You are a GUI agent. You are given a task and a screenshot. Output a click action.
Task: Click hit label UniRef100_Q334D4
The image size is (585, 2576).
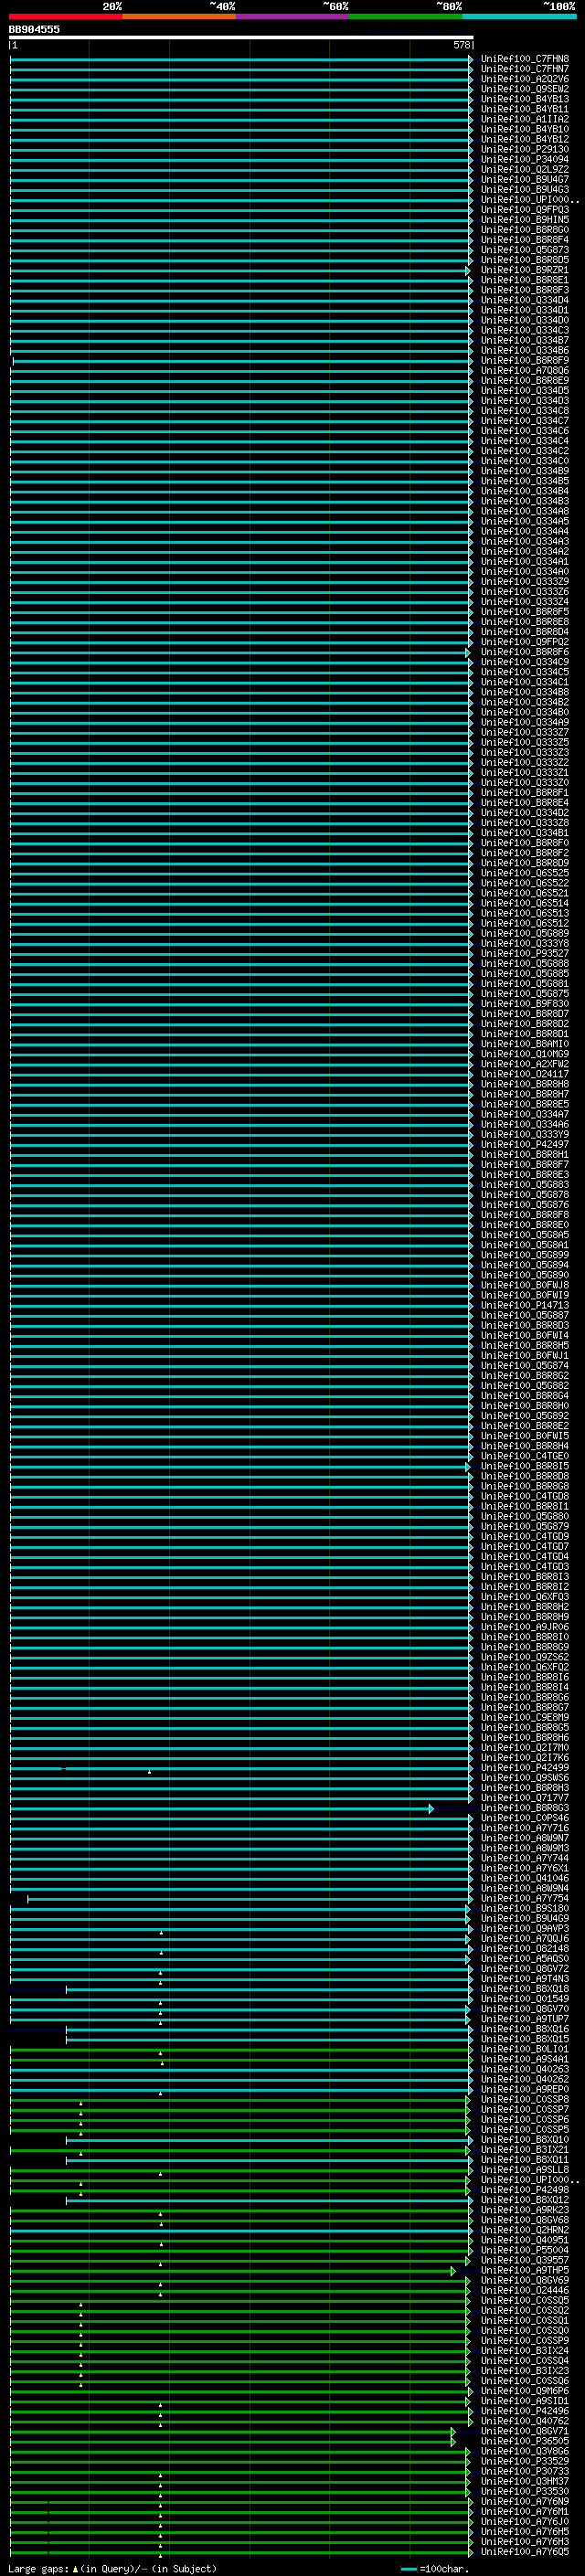pos(525,300)
